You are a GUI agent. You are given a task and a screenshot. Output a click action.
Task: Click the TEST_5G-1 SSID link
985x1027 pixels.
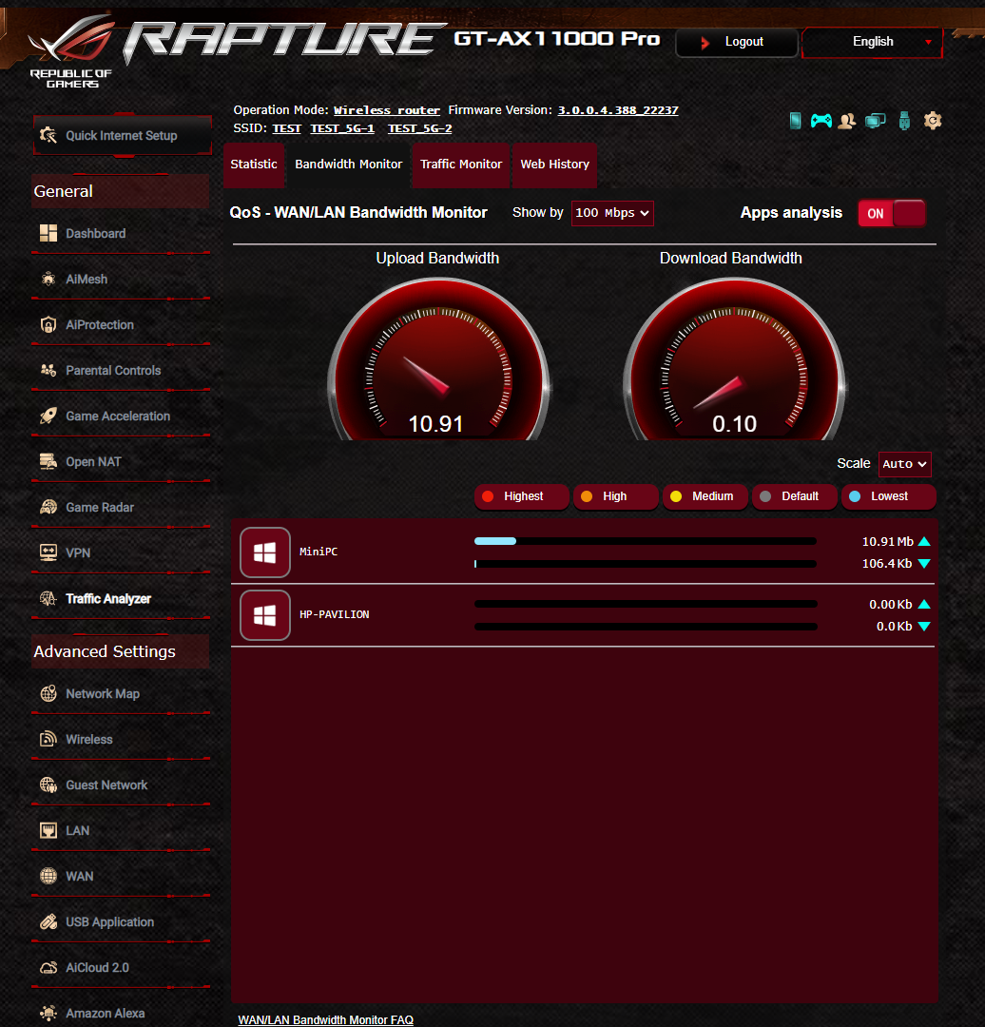(342, 129)
